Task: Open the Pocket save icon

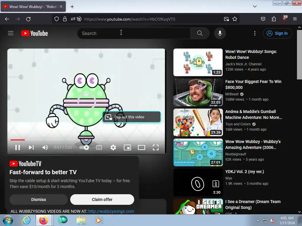Action: pyautogui.click(x=263, y=19)
